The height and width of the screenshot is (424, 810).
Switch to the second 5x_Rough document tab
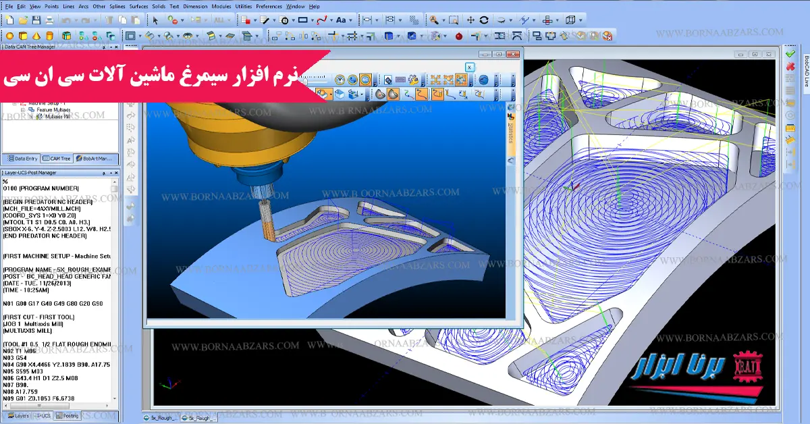198,417
